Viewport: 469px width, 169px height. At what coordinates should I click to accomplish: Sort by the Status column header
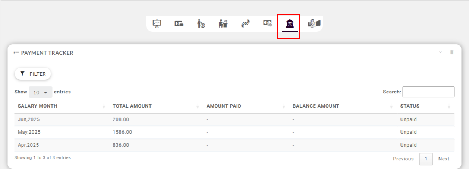pos(410,106)
